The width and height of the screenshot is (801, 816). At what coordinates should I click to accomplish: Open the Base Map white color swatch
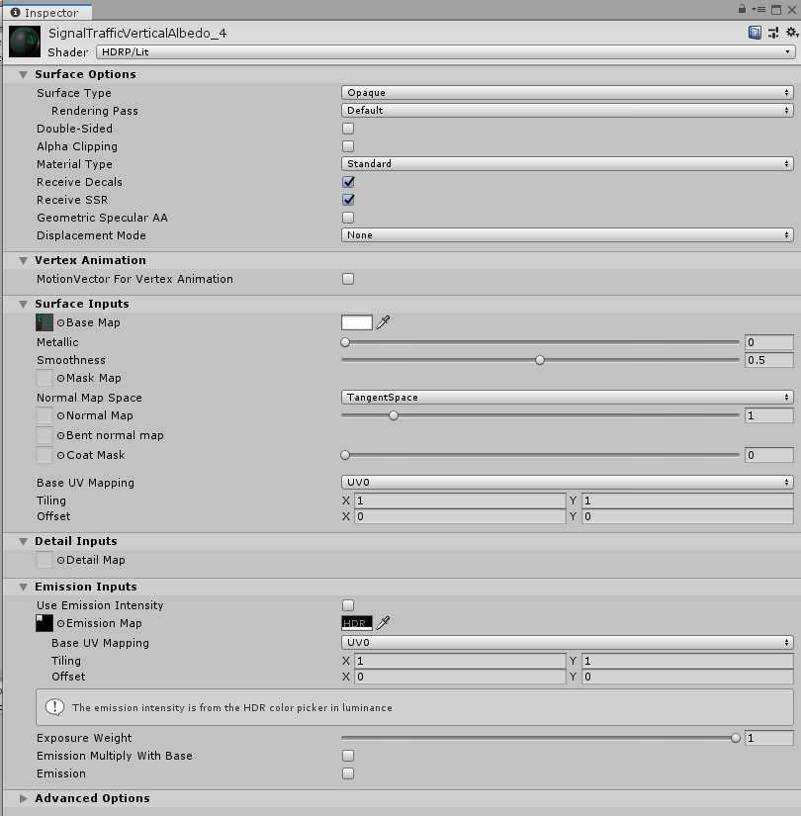[357, 322]
